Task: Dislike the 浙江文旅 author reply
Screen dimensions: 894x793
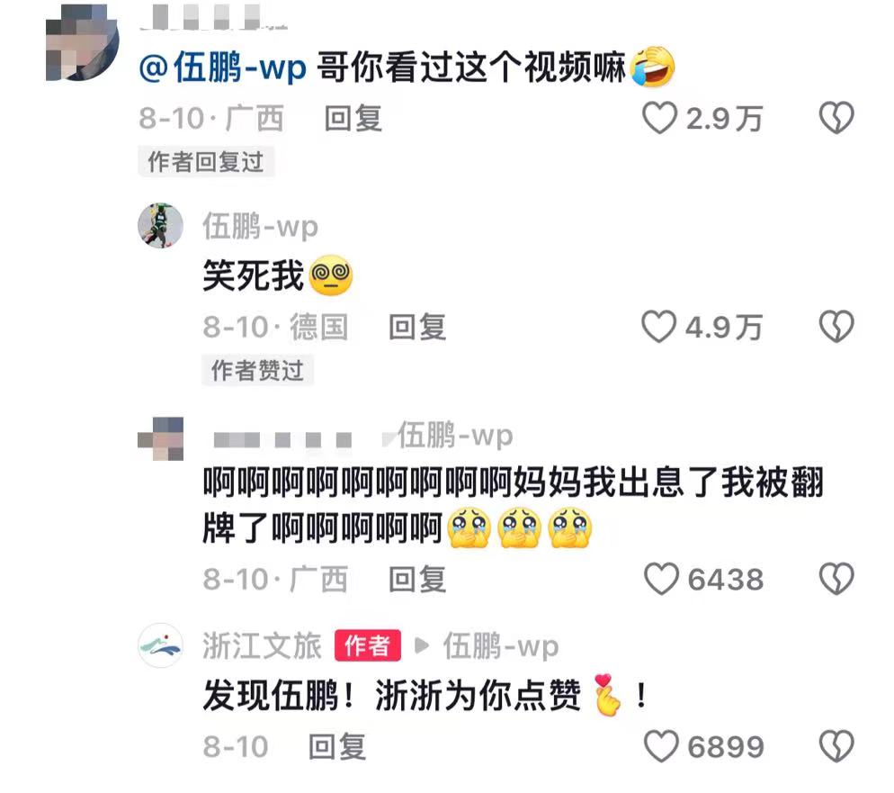Action: pos(836,746)
